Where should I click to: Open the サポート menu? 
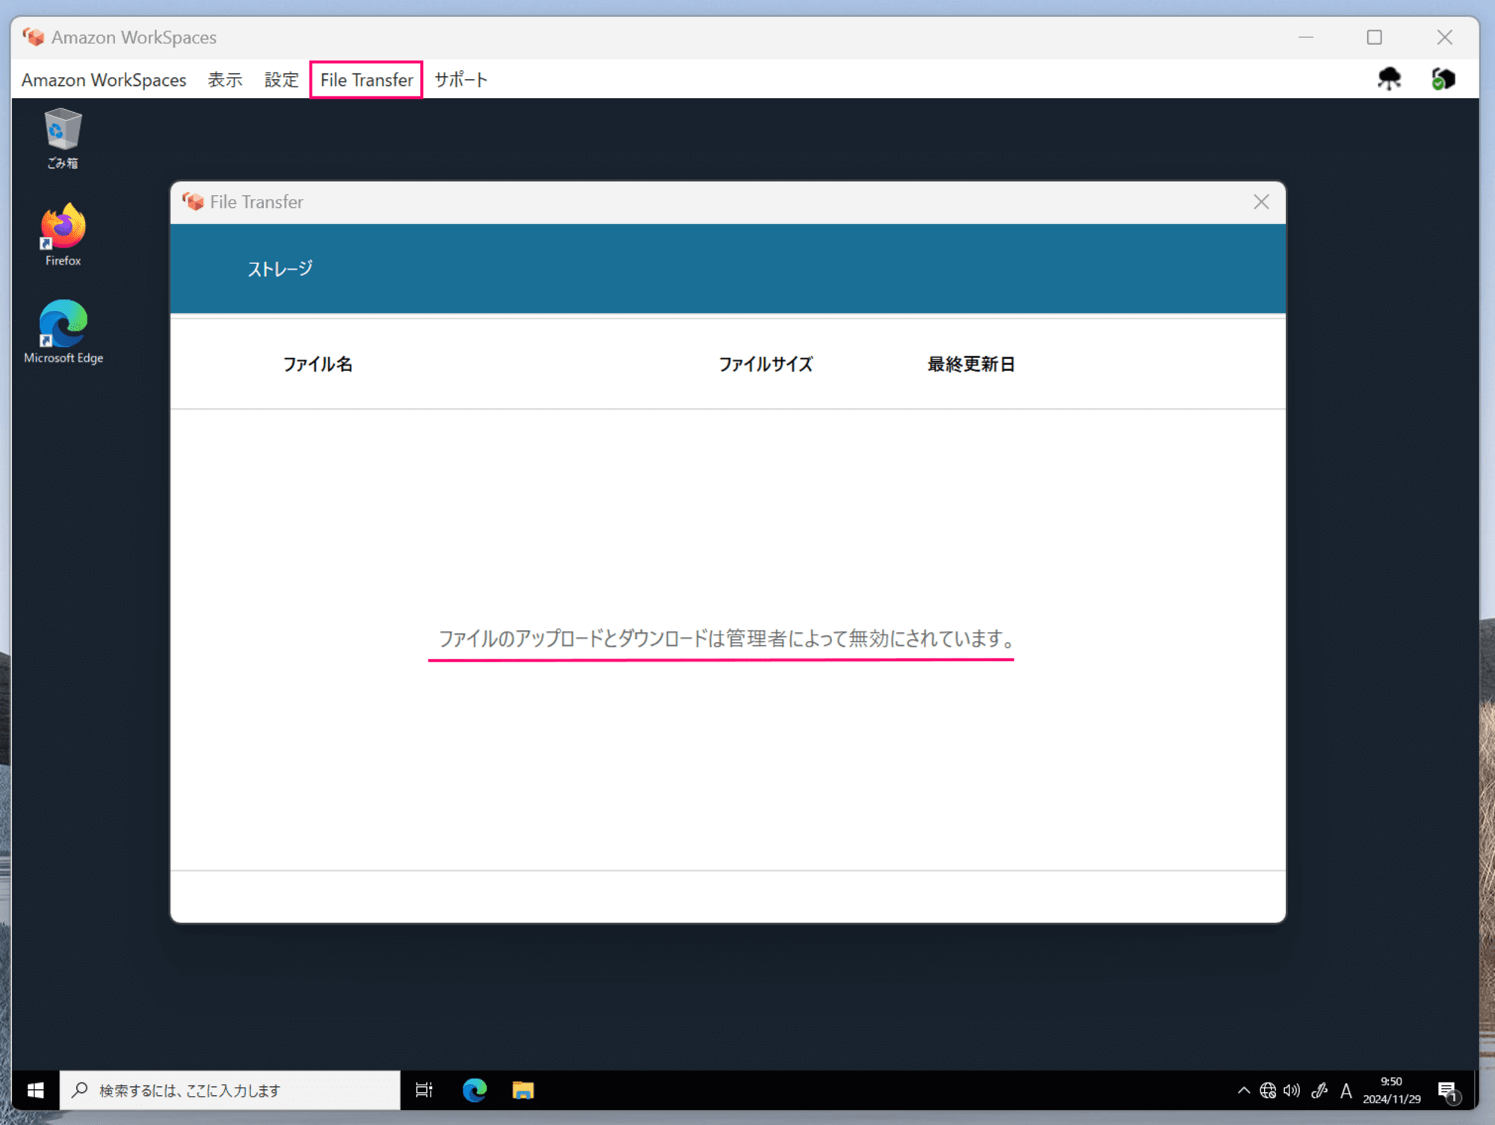461,80
